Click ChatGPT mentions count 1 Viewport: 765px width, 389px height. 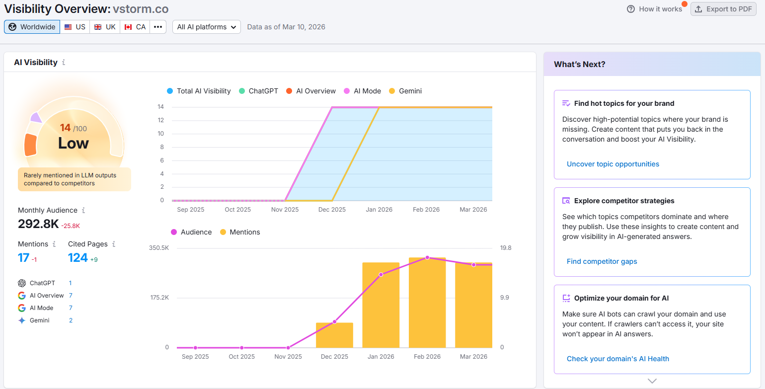coord(71,283)
